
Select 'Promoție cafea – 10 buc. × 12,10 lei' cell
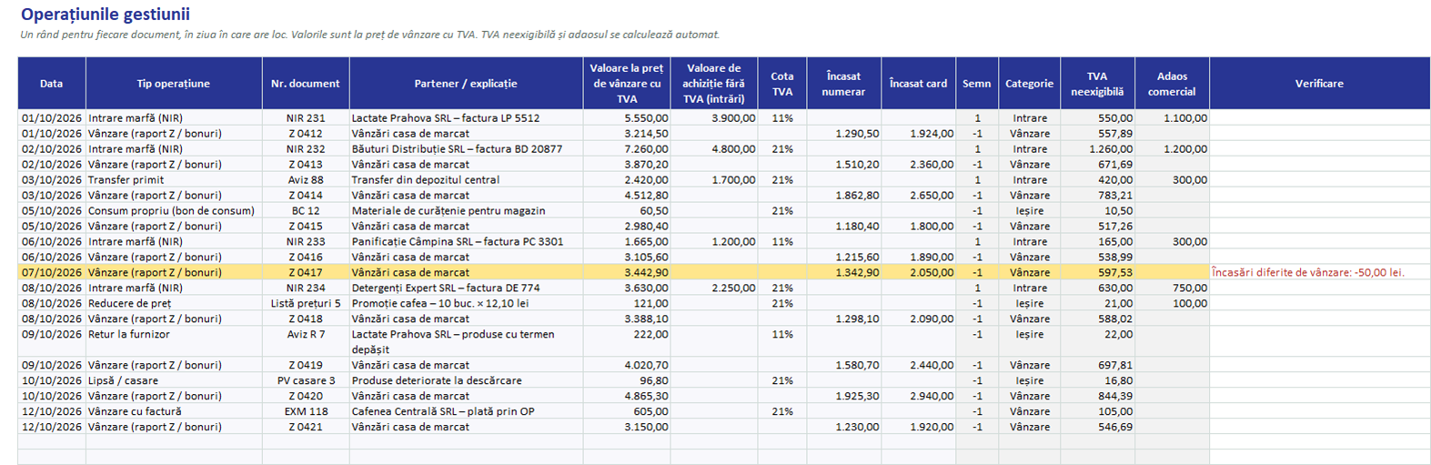[x=466, y=304]
